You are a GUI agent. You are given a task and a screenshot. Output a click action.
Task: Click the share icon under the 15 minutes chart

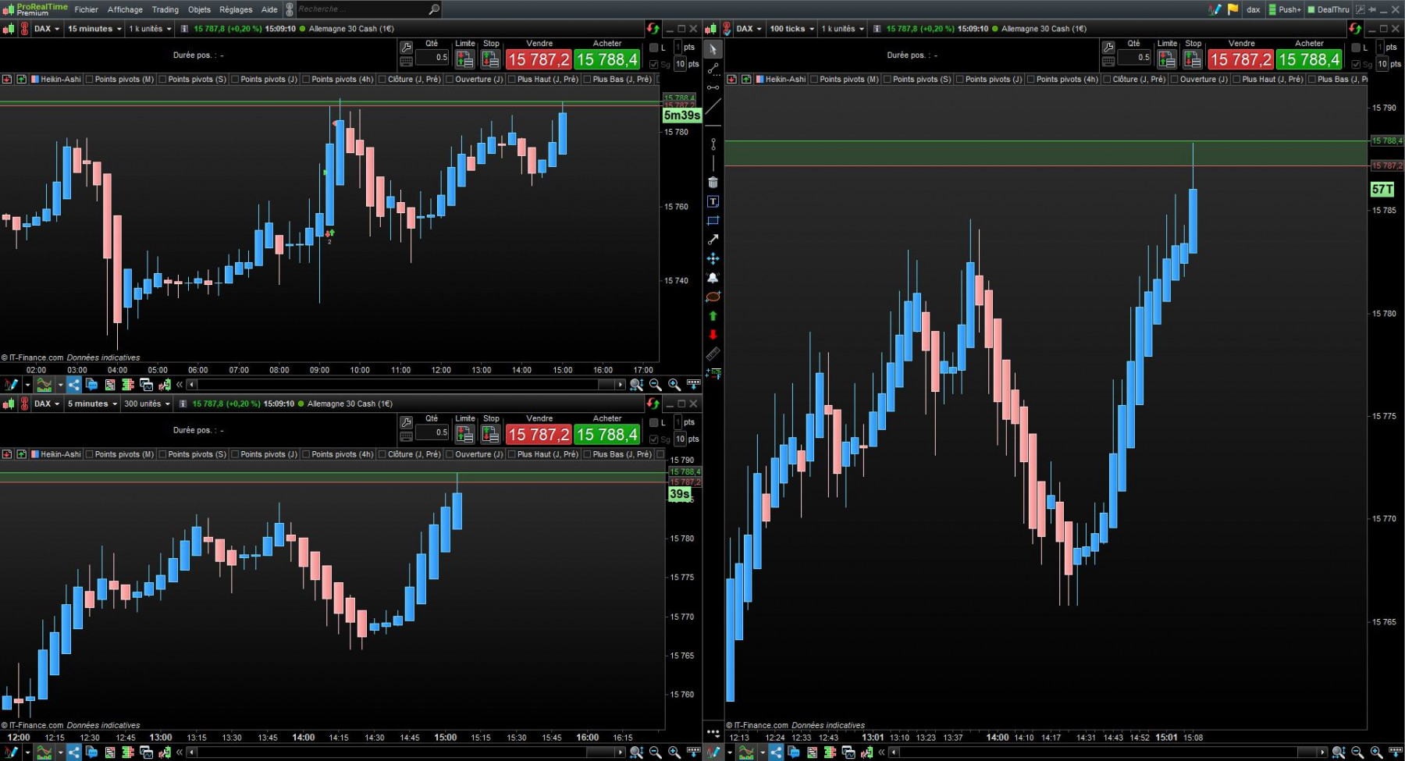[73, 385]
